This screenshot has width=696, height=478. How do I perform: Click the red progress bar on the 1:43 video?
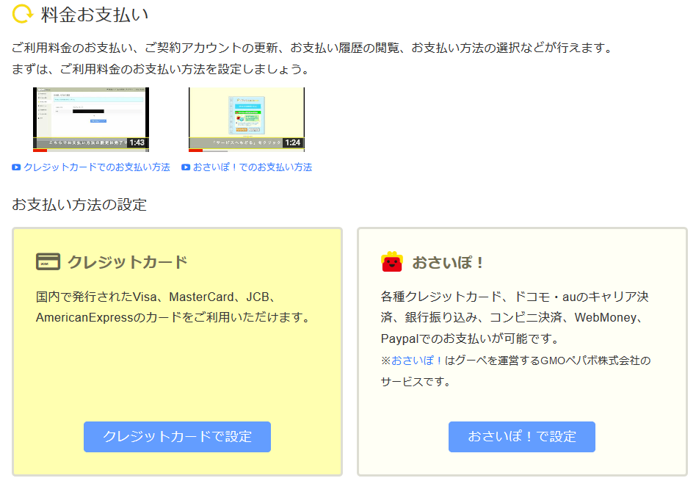click(x=40, y=150)
